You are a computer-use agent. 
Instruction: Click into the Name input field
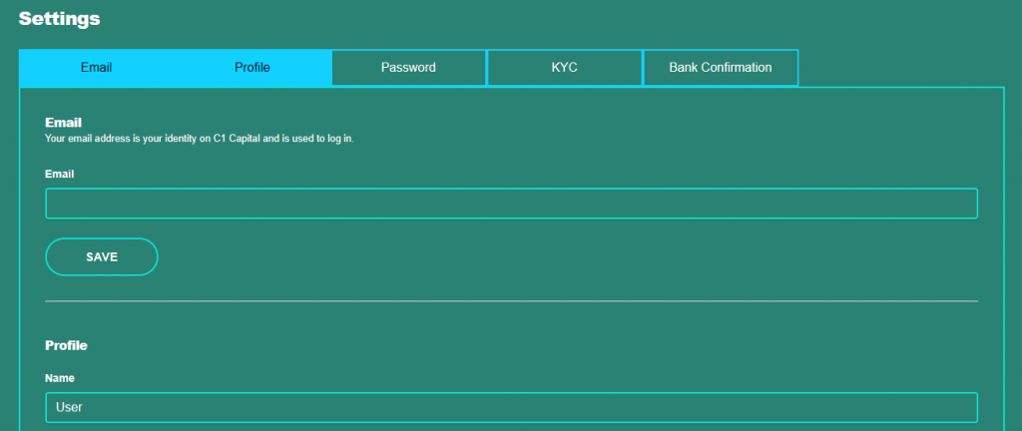pyautogui.click(x=511, y=407)
